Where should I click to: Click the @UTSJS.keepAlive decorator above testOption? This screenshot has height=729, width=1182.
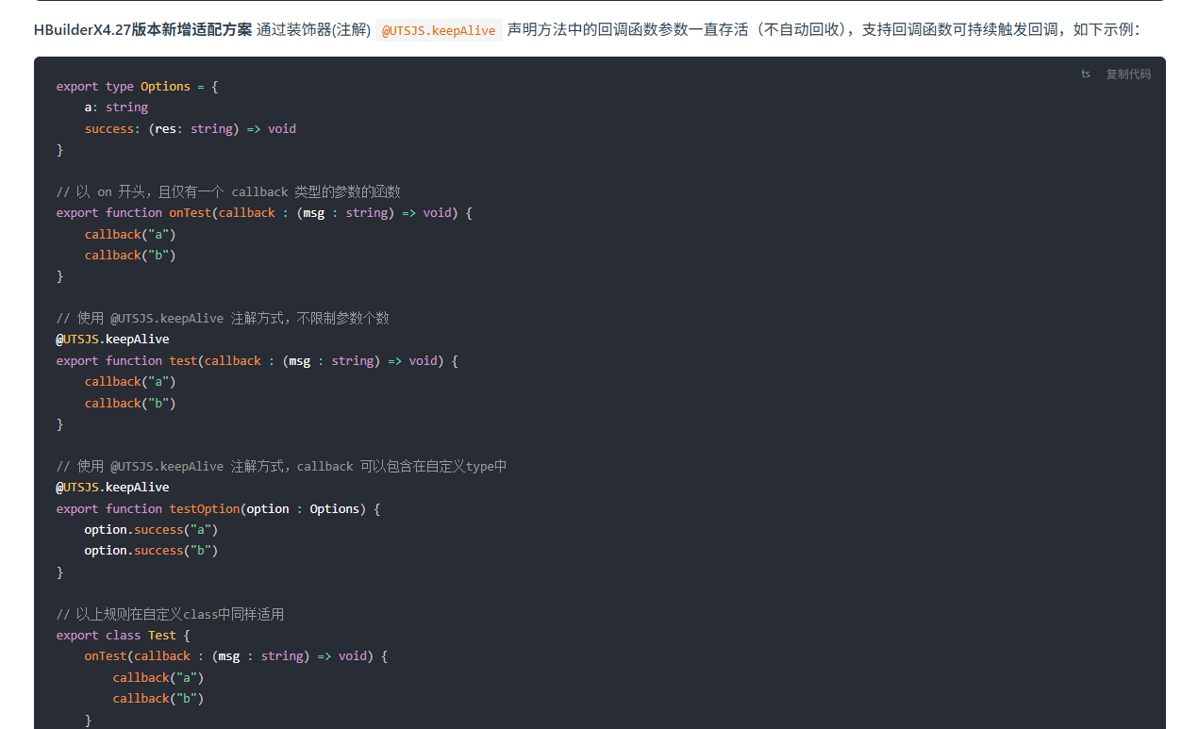112,488
